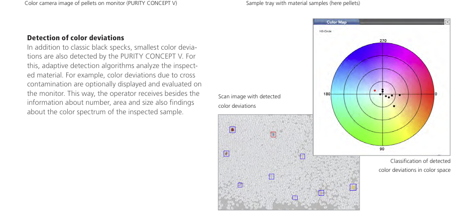Viewport: 471px width, 224px height.
Task: Click the red data point in color circle
Action: [375, 90]
